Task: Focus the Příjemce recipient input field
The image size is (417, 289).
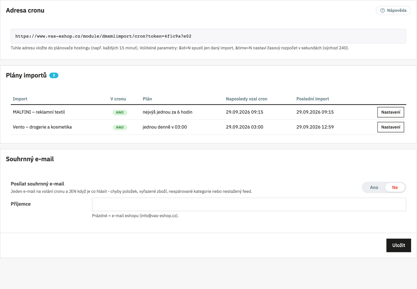Action: point(249,204)
